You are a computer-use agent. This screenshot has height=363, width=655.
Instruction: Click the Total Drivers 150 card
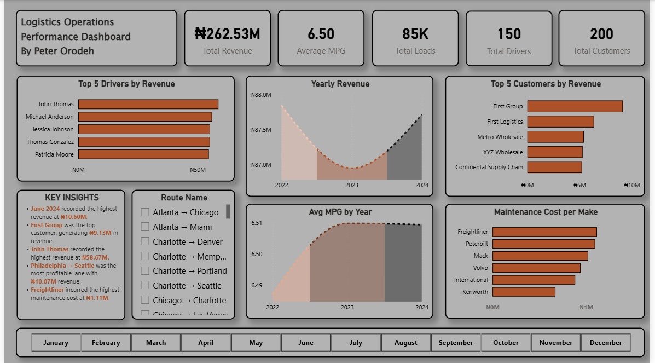[x=509, y=38]
